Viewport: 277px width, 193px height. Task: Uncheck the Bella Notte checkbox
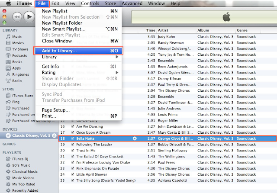72,138
